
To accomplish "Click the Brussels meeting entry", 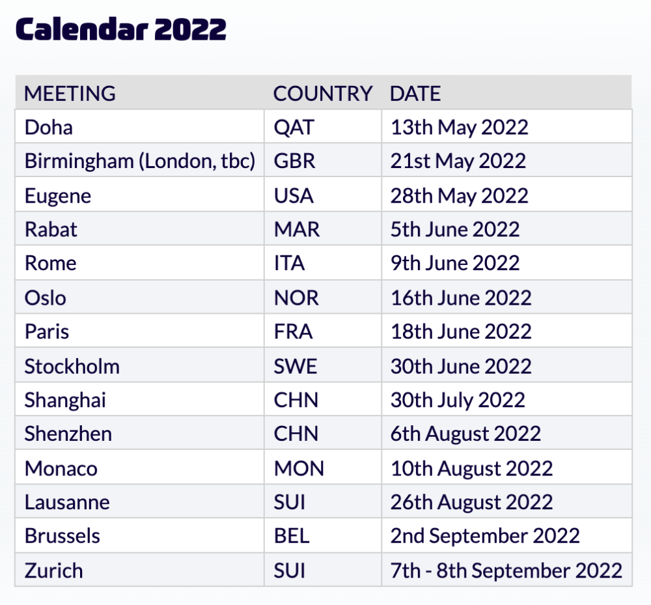I will [x=62, y=536].
